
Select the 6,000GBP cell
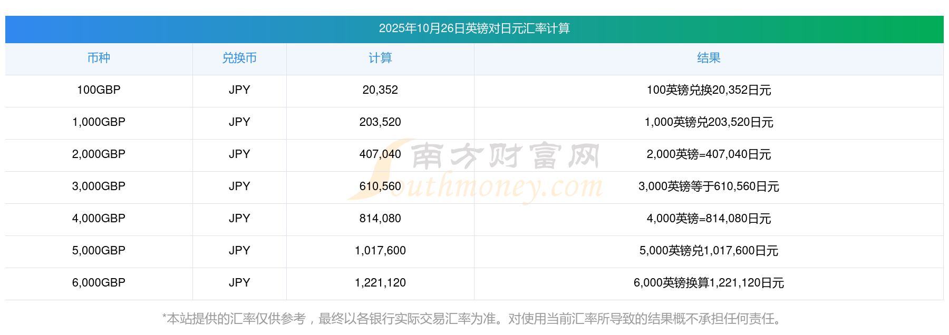99,283
